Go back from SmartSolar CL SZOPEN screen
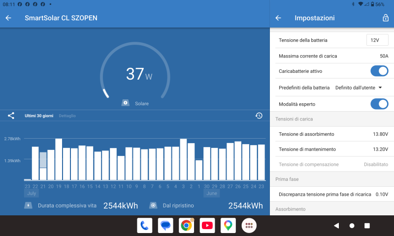 click(x=8, y=18)
